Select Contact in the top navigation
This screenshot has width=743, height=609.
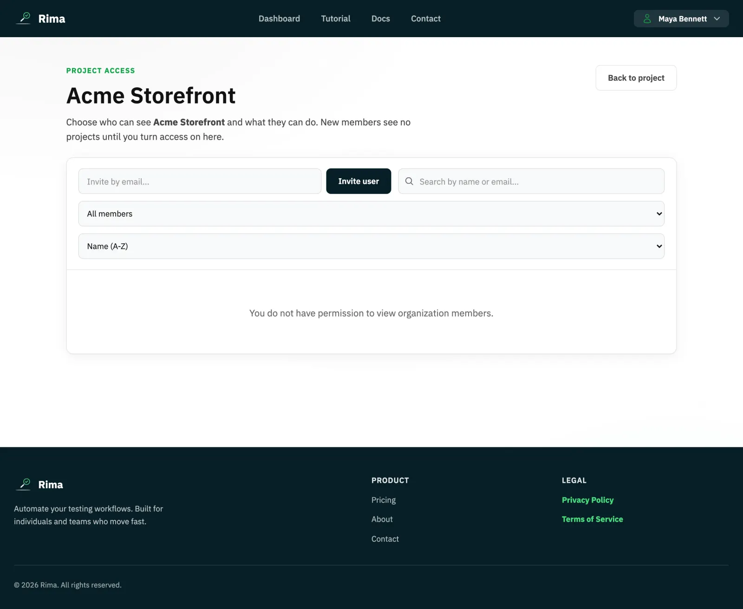[x=426, y=19]
